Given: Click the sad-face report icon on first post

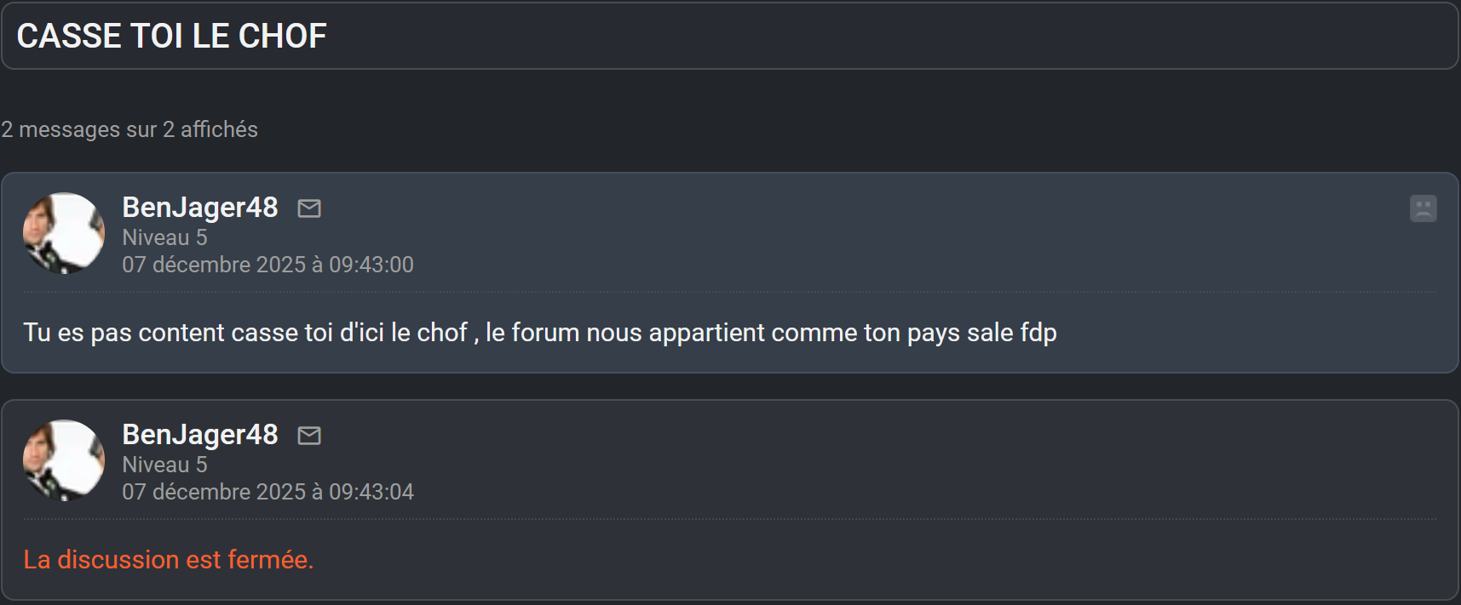Looking at the screenshot, I should point(1423,208).
